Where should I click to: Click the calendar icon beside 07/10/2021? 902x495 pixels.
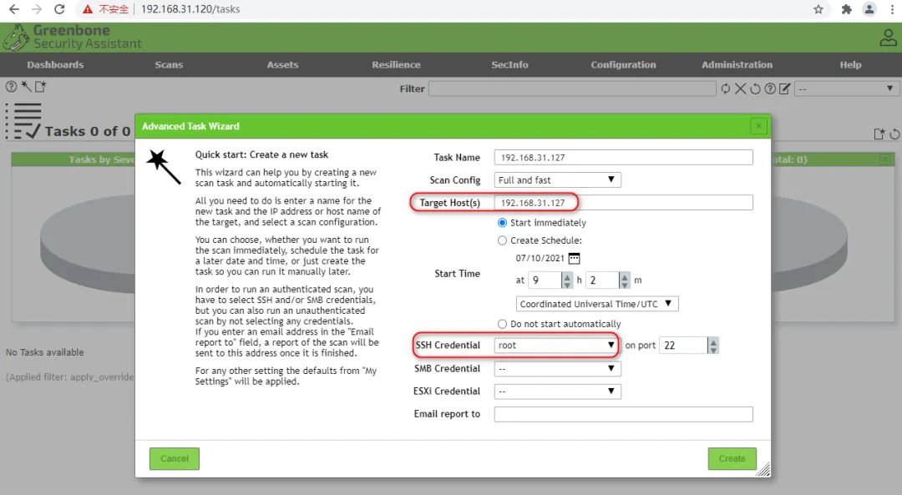574,258
